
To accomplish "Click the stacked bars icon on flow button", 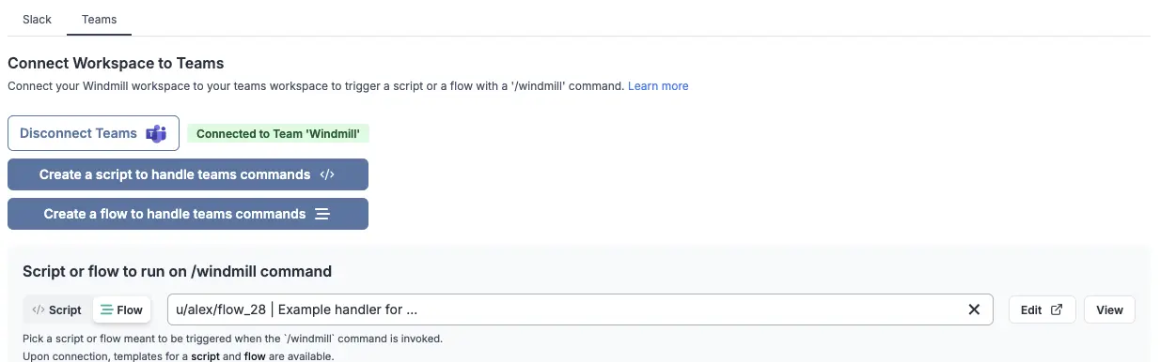I will click(x=322, y=214).
